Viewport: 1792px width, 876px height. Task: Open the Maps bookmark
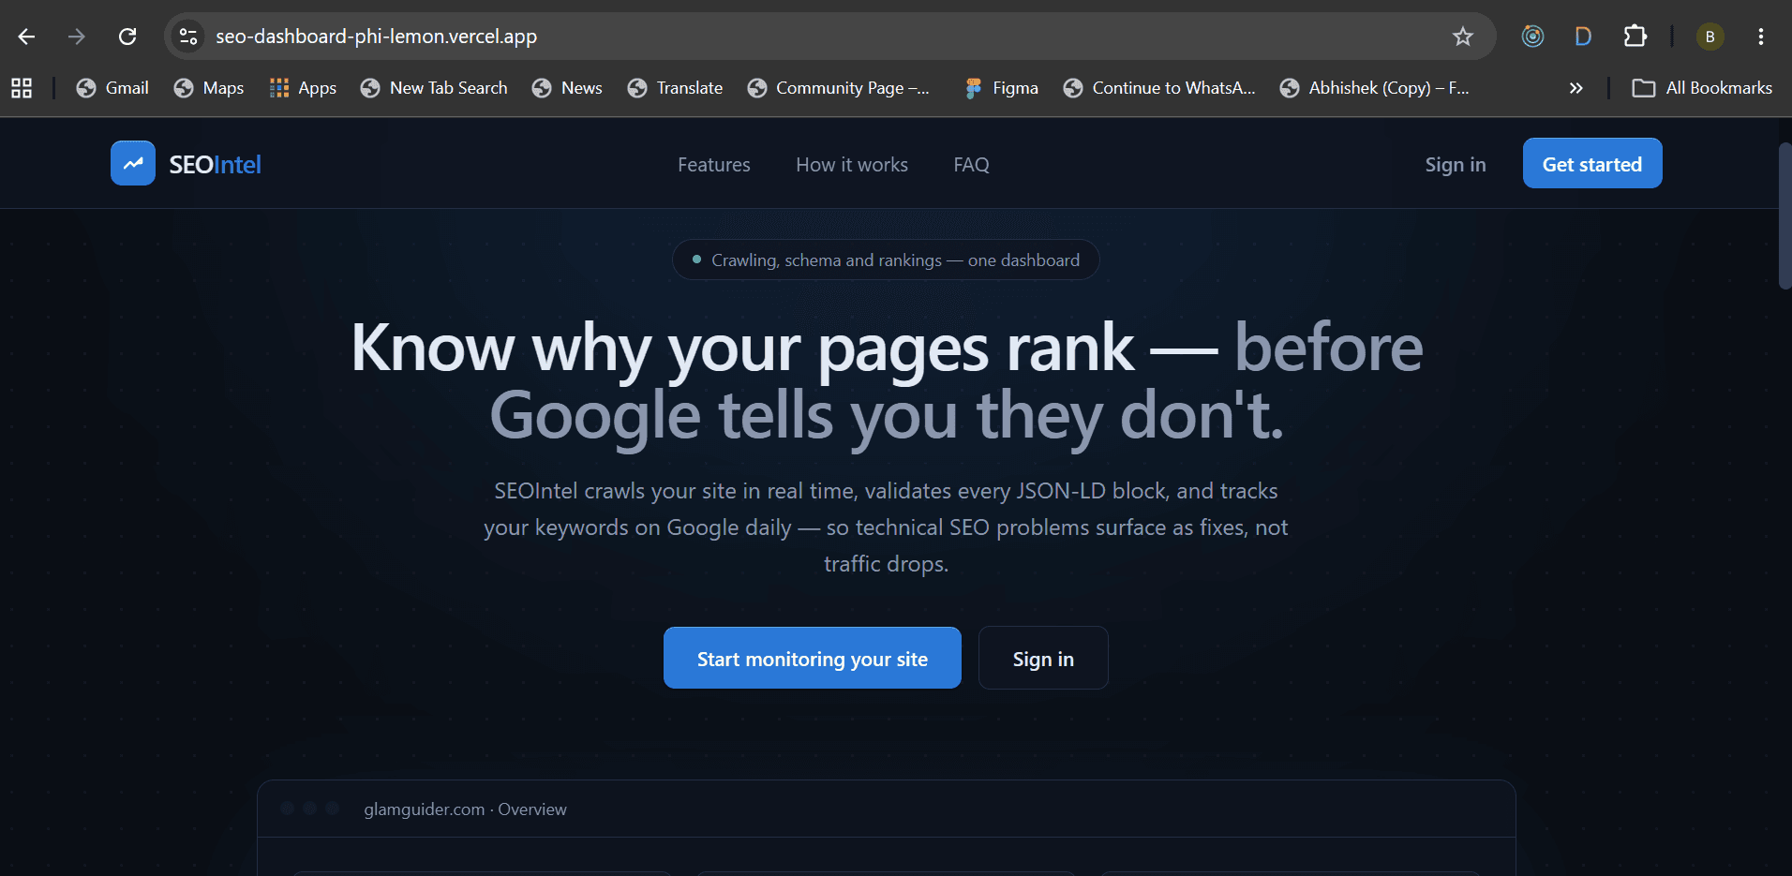209,88
